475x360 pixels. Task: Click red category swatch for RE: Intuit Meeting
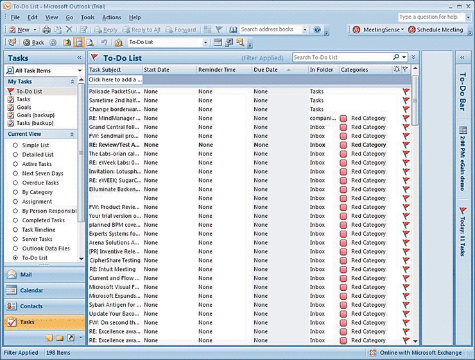(x=343, y=269)
